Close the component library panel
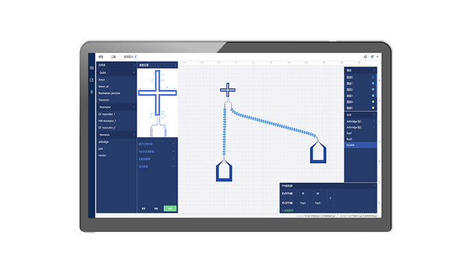The width and height of the screenshot is (473, 273). coord(134,65)
